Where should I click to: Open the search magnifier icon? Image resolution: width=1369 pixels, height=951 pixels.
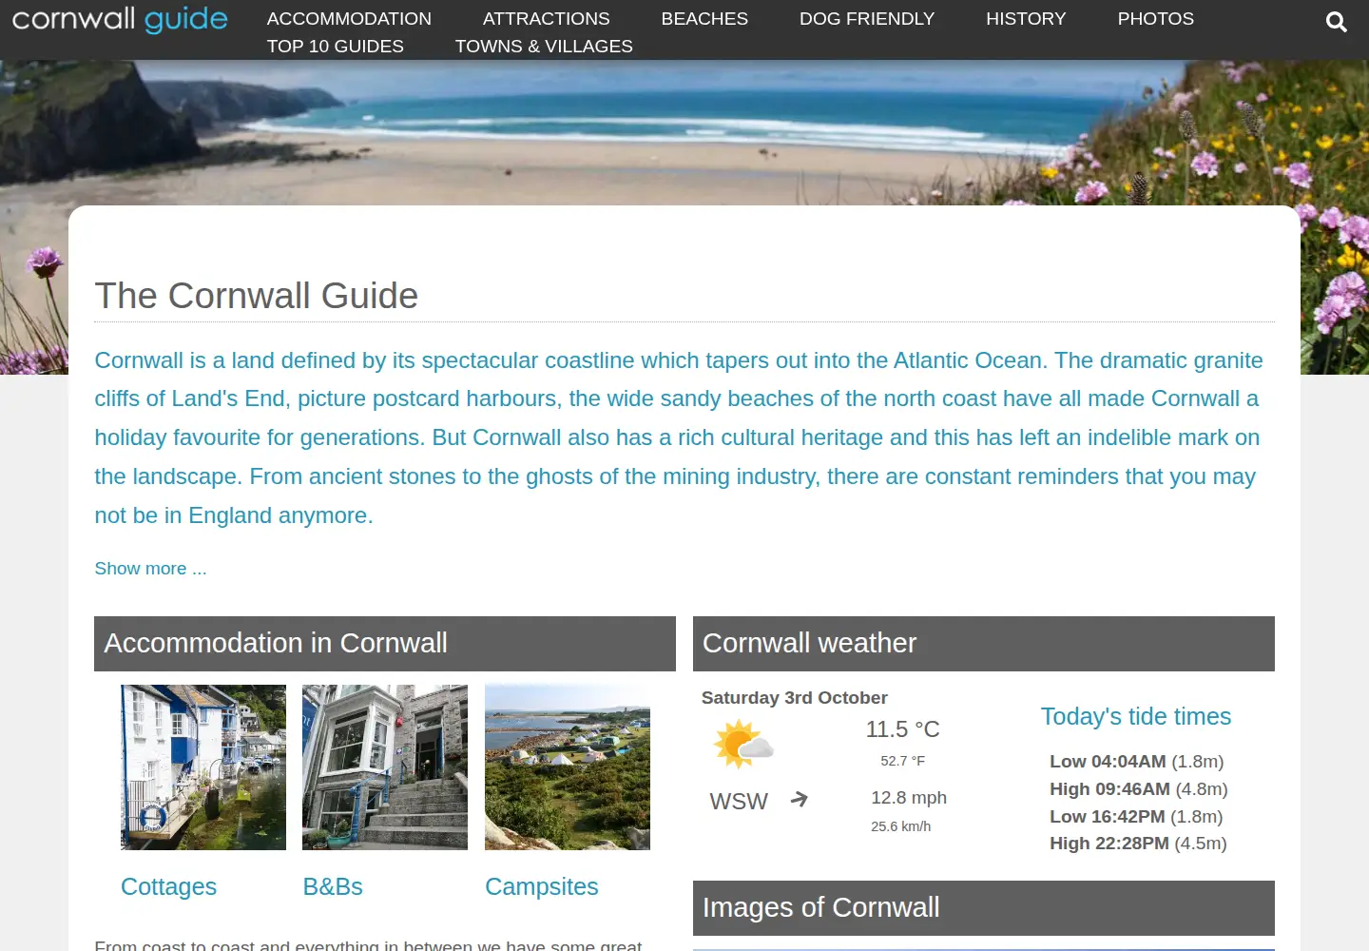coord(1336,22)
